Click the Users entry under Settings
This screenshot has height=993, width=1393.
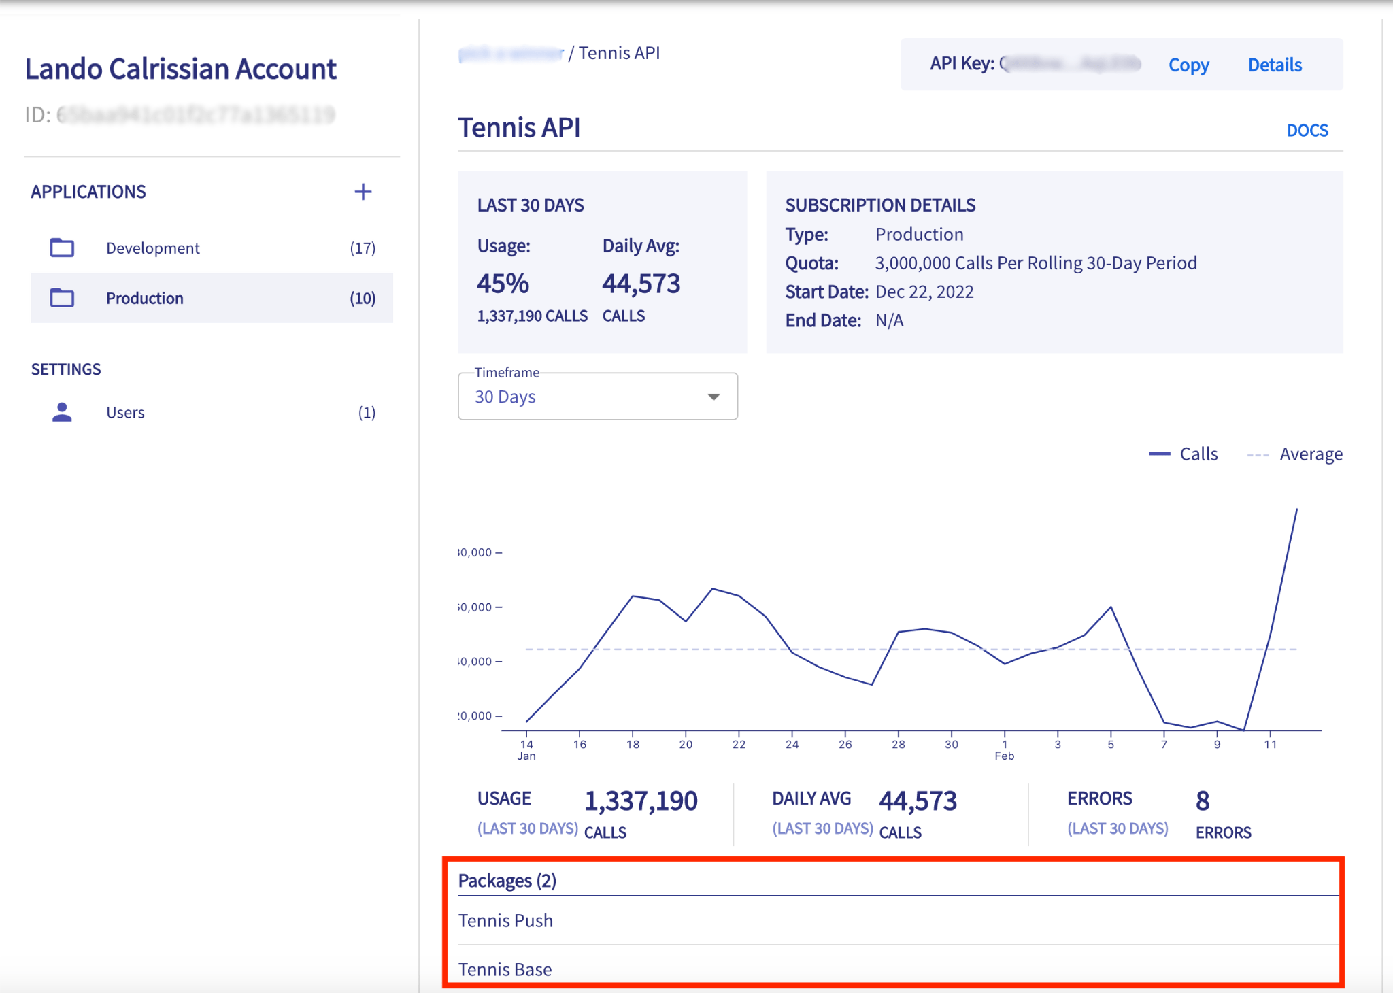pyautogui.click(x=125, y=411)
